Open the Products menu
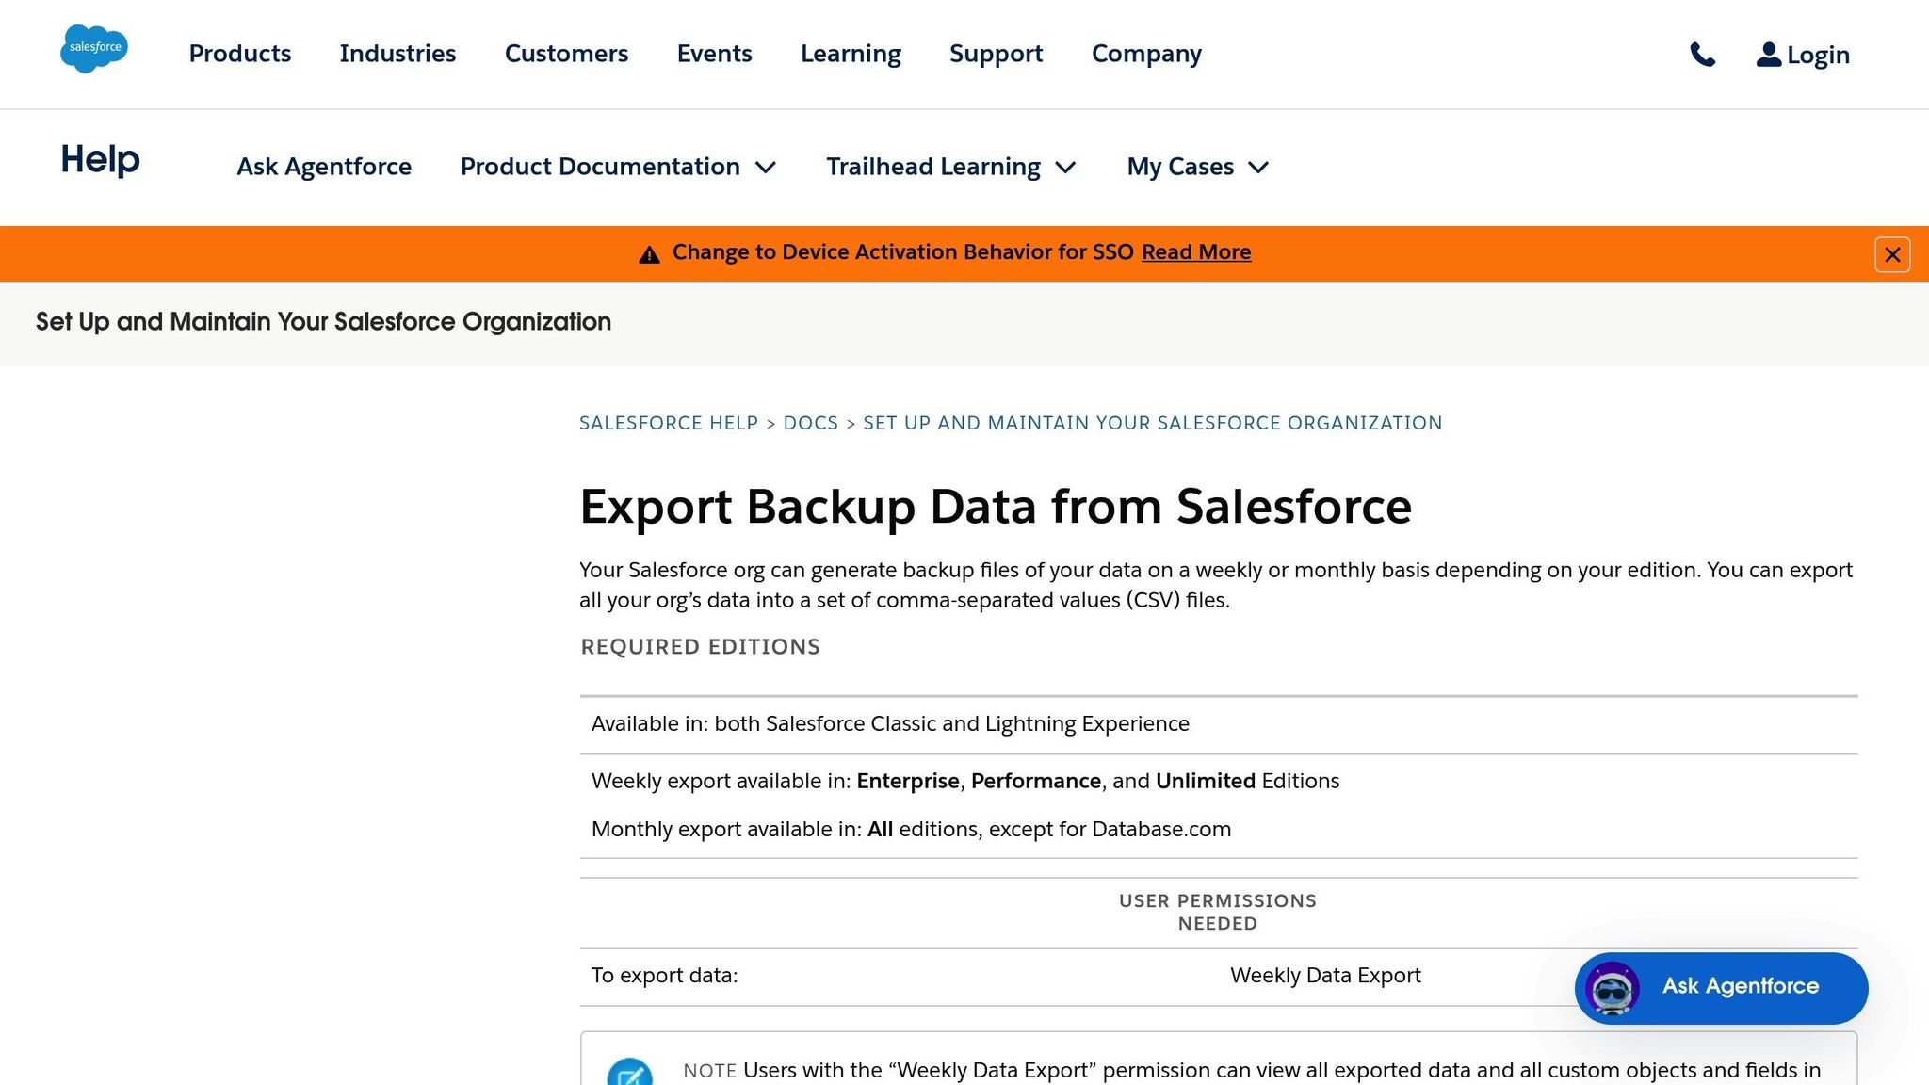The image size is (1929, 1085). pyautogui.click(x=239, y=54)
